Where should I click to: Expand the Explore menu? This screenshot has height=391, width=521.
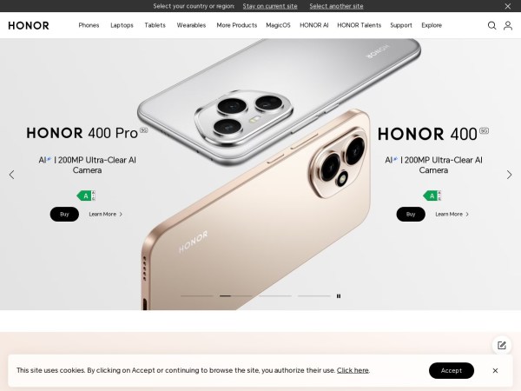432,25
